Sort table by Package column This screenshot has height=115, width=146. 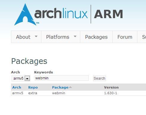coord(60,87)
